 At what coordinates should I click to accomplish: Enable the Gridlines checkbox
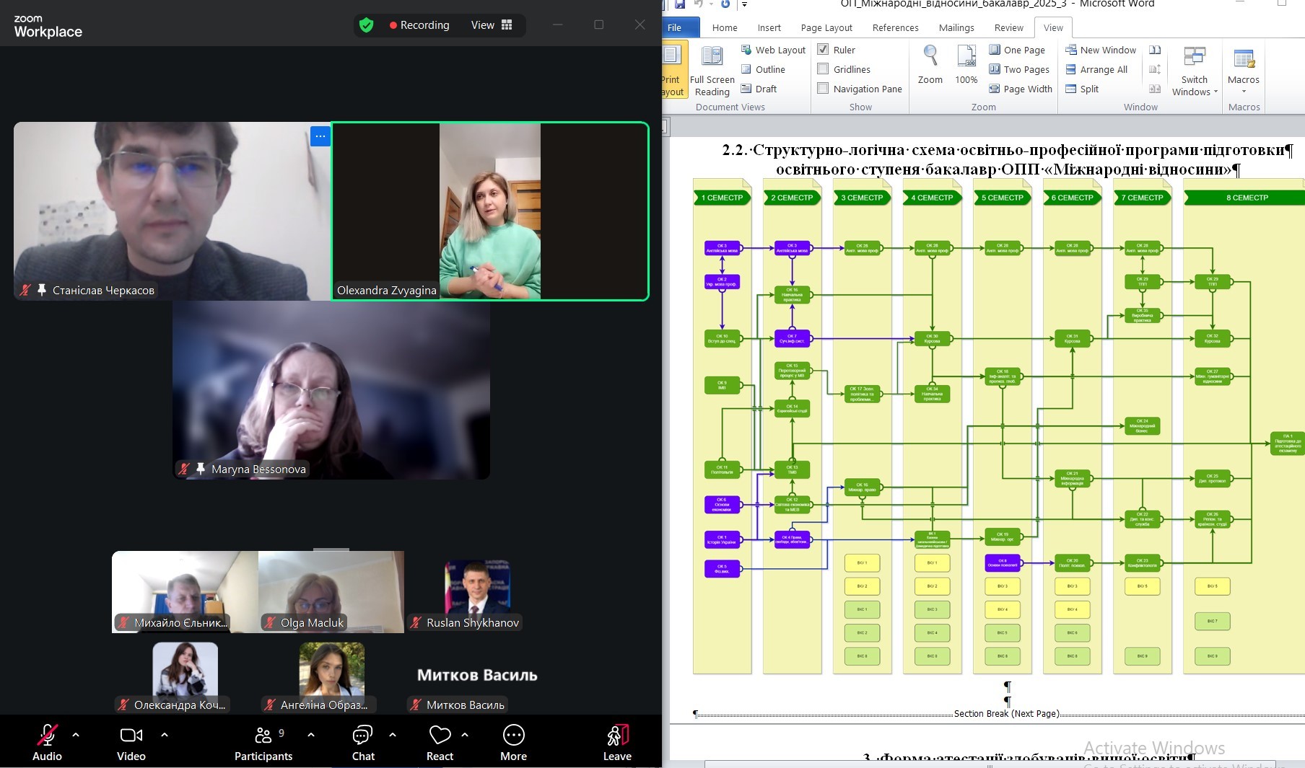[x=823, y=69]
